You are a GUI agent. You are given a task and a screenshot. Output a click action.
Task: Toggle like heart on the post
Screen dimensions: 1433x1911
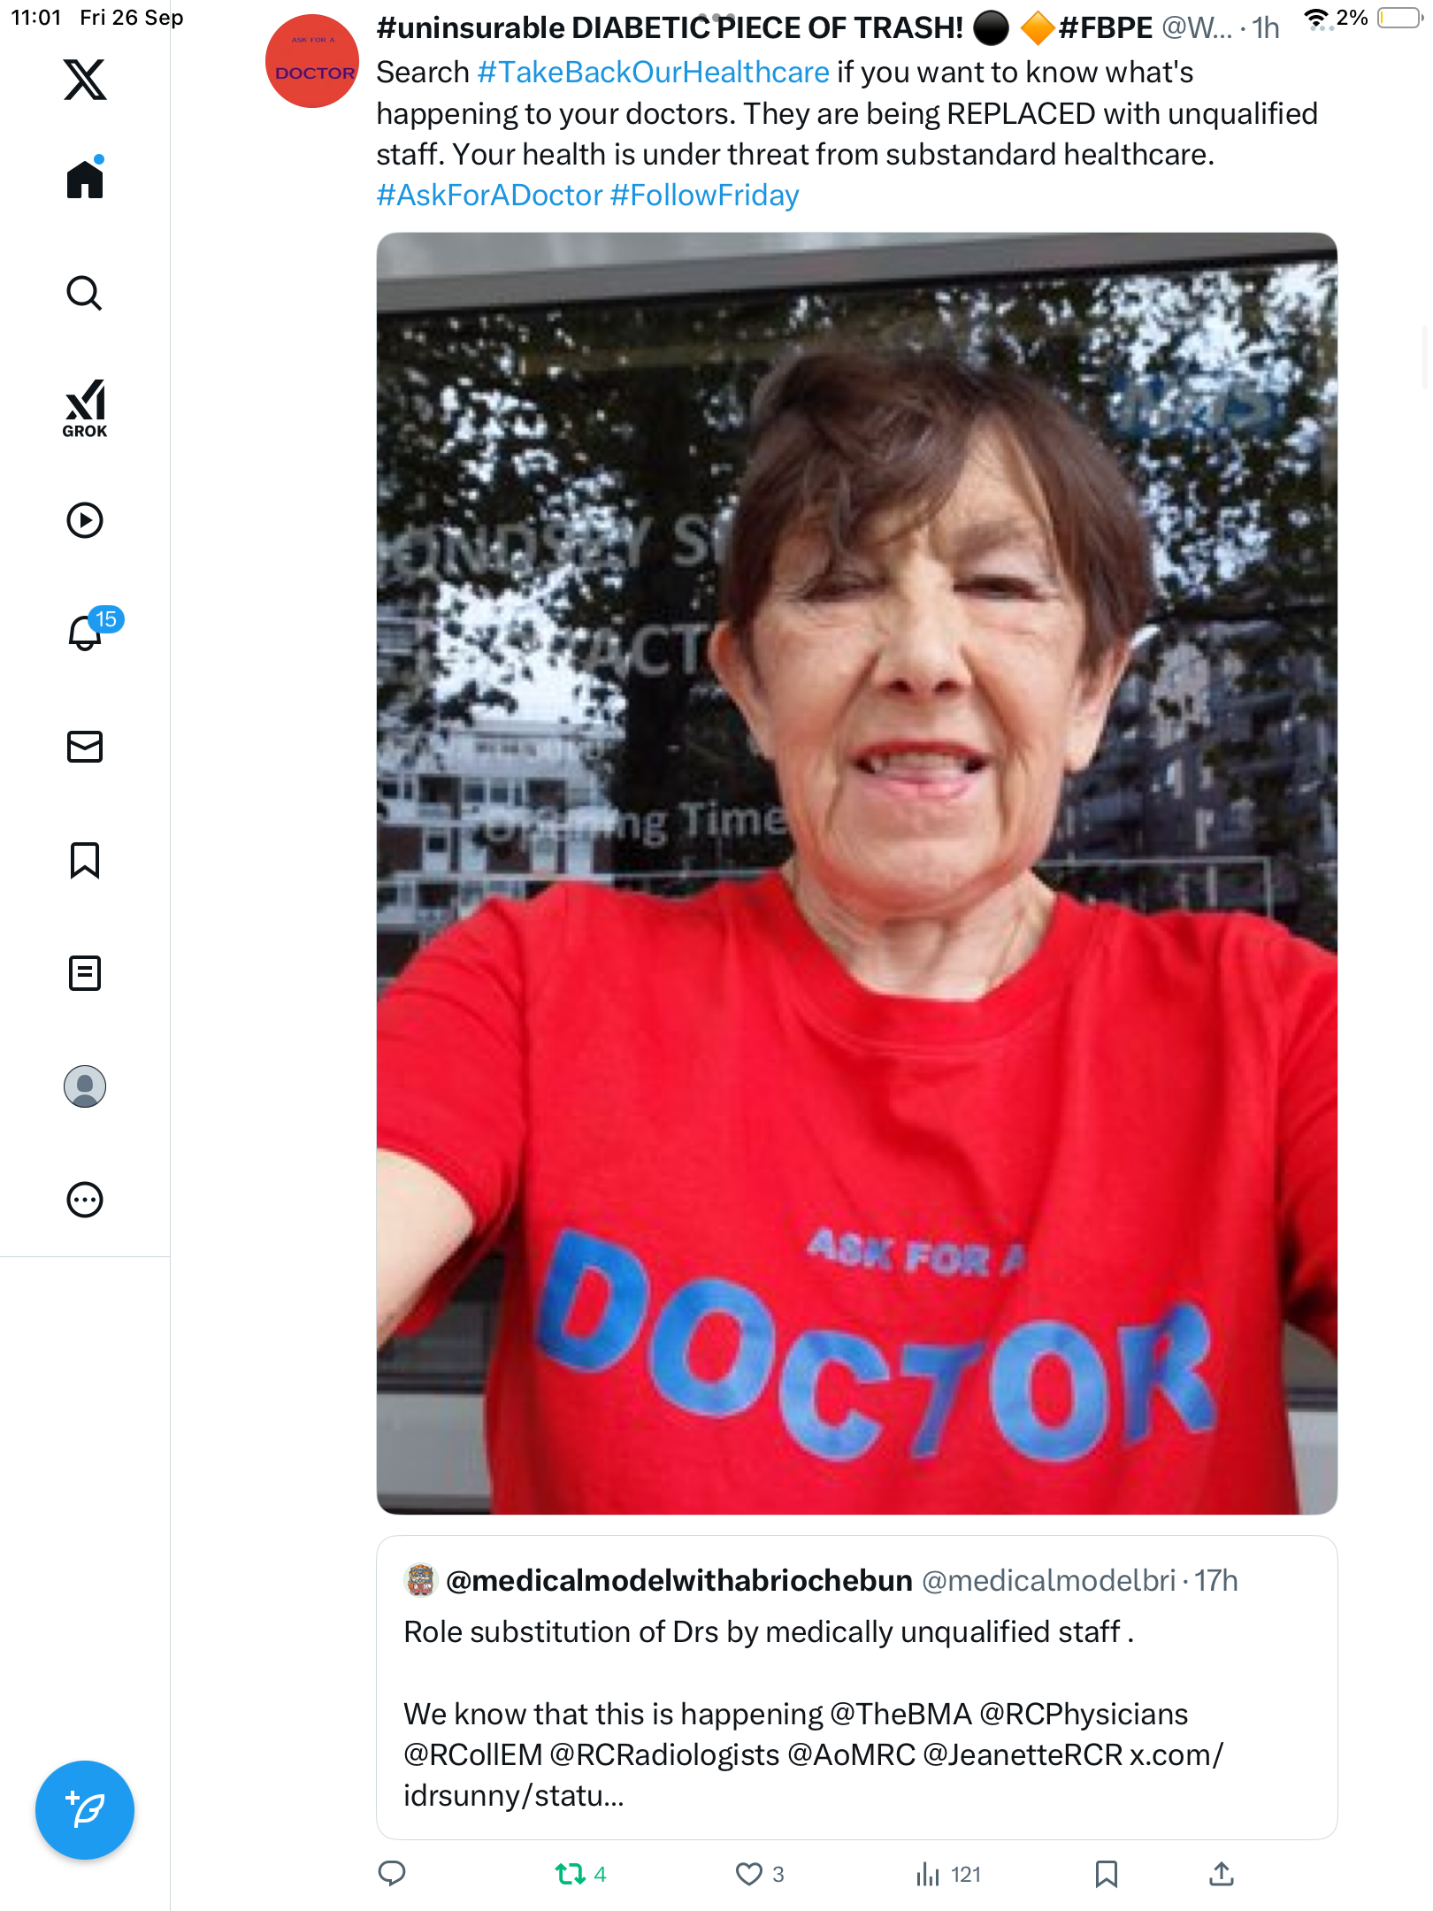(749, 1874)
